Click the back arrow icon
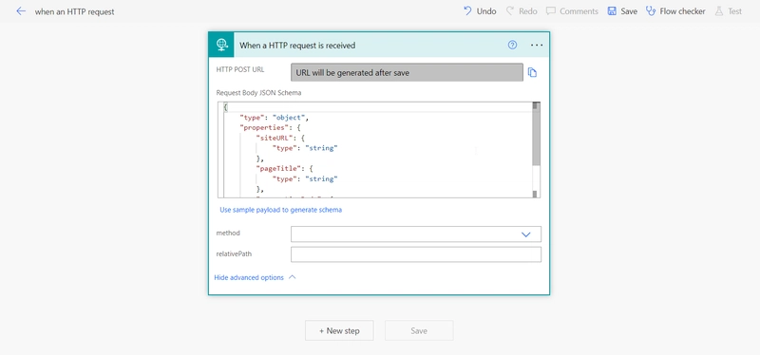This screenshot has width=760, height=355. tap(21, 11)
